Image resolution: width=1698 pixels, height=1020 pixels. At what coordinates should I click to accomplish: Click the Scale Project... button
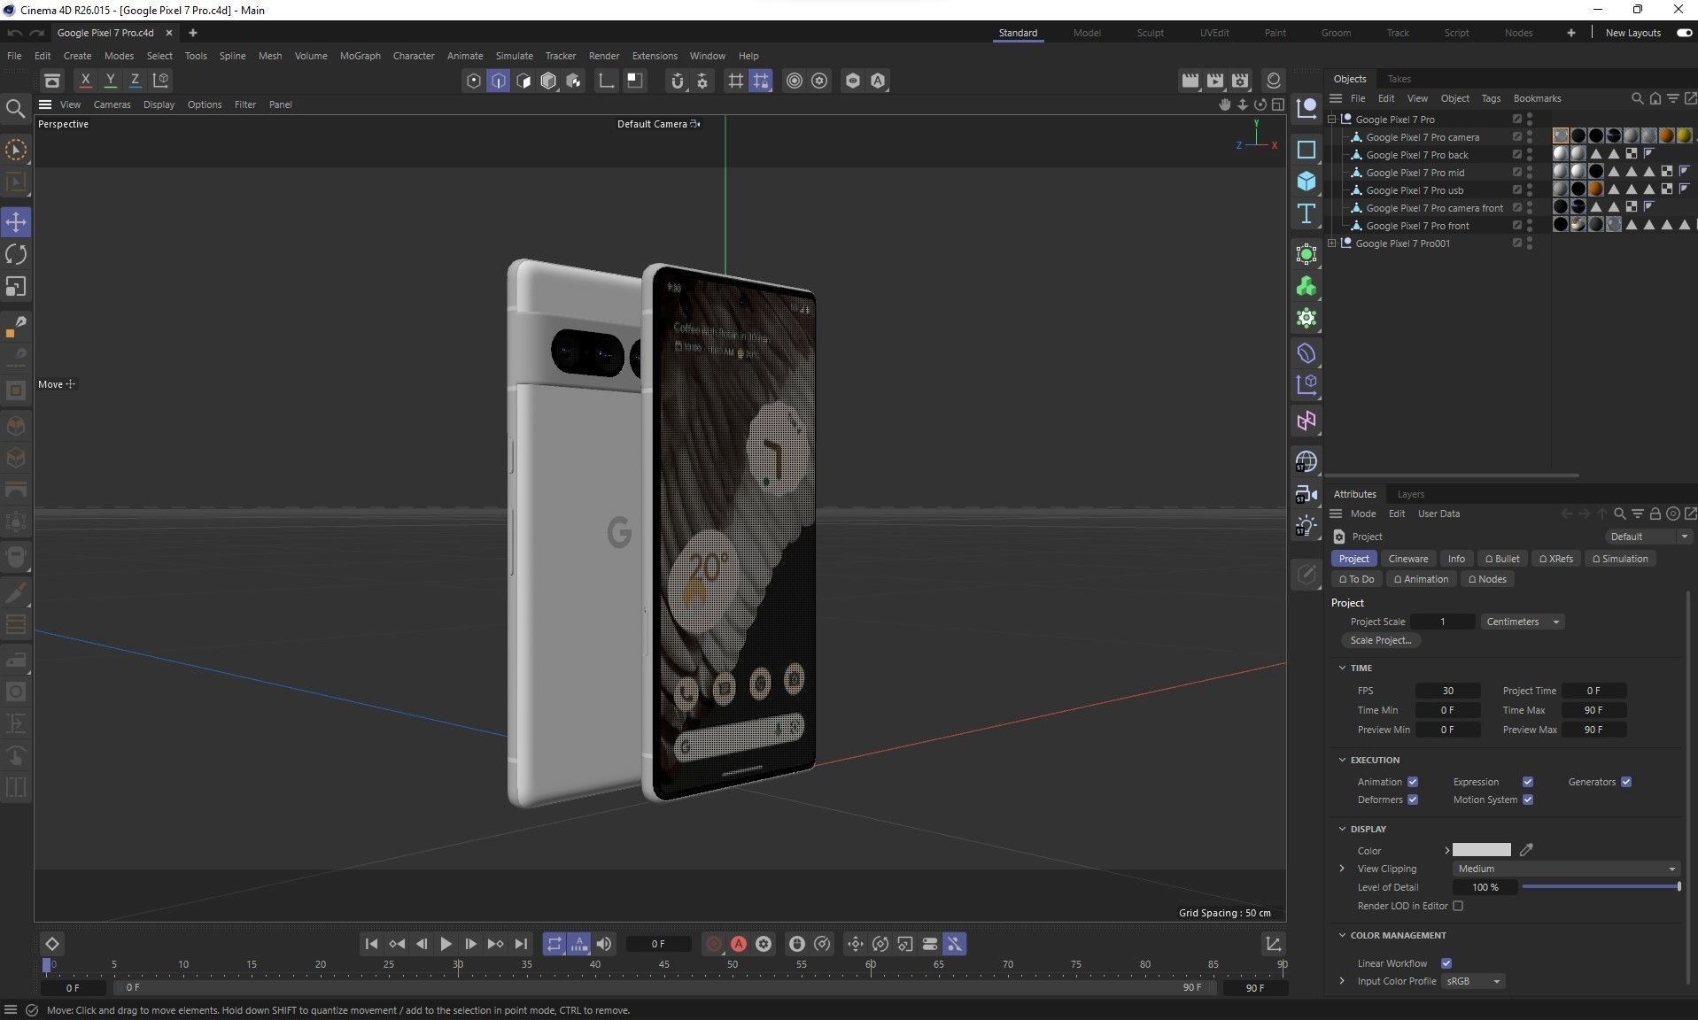[1380, 640]
